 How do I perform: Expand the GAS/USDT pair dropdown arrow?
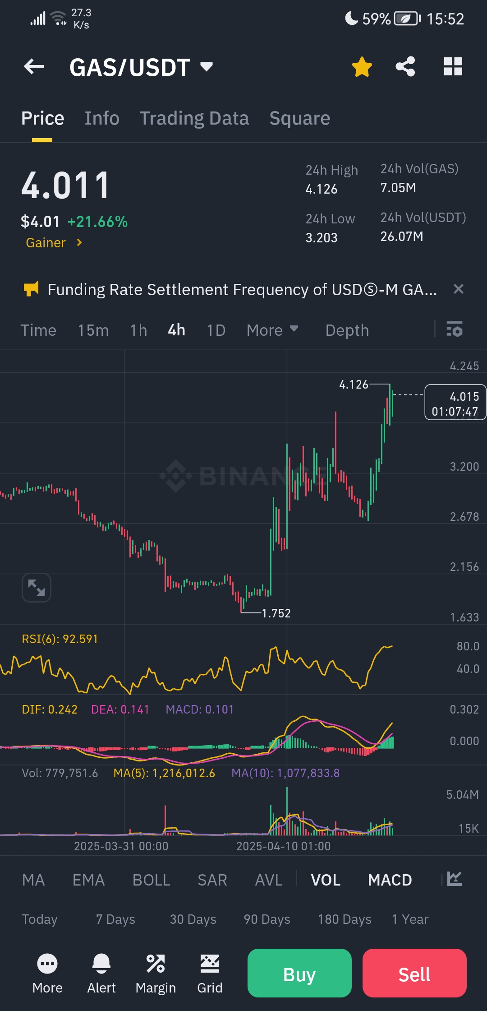coord(207,67)
